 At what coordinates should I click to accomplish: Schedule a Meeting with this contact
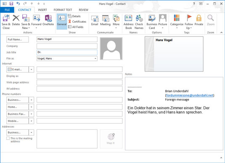tap(105, 20)
